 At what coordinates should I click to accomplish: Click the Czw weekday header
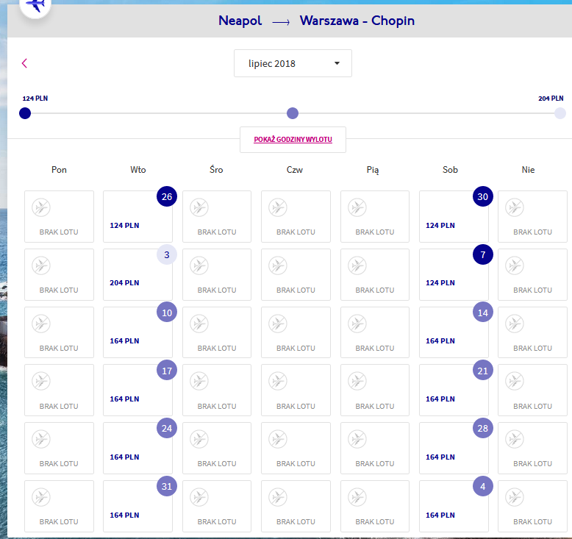tap(295, 170)
